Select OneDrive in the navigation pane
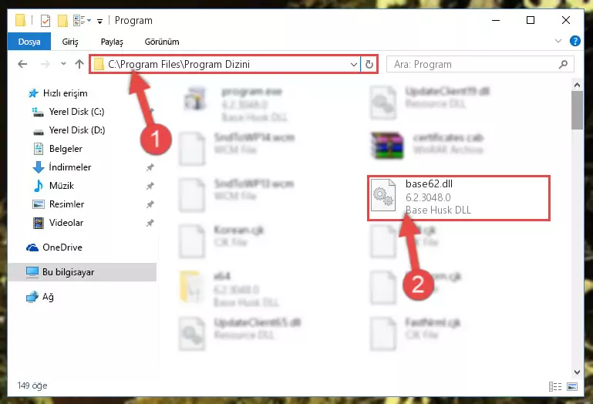 pos(62,247)
